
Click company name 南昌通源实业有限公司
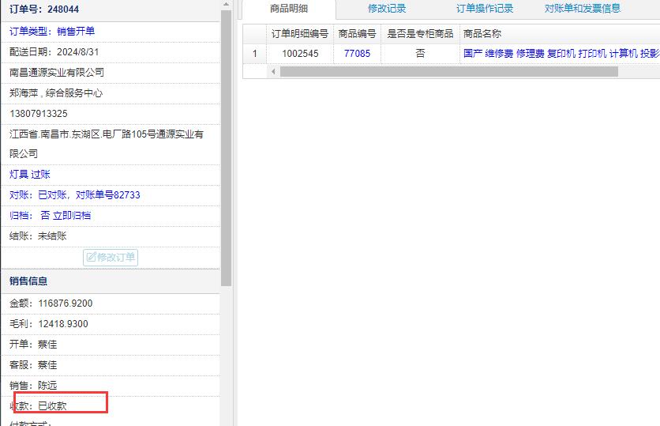pos(56,73)
